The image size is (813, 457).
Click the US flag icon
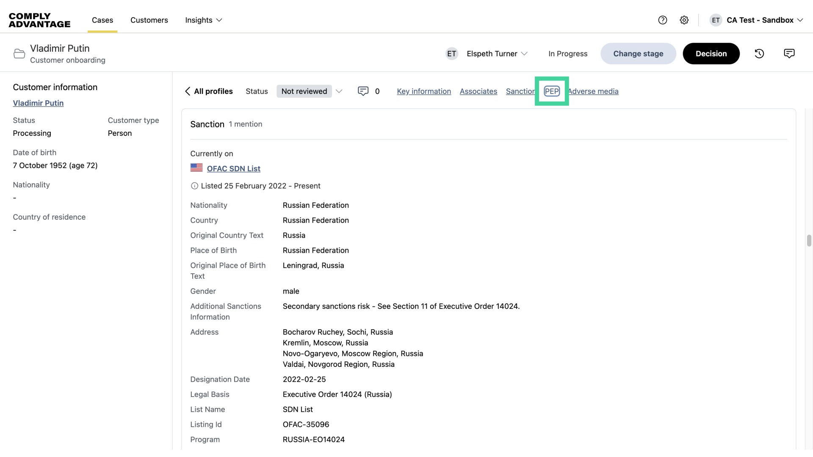pyautogui.click(x=196, y=168)
